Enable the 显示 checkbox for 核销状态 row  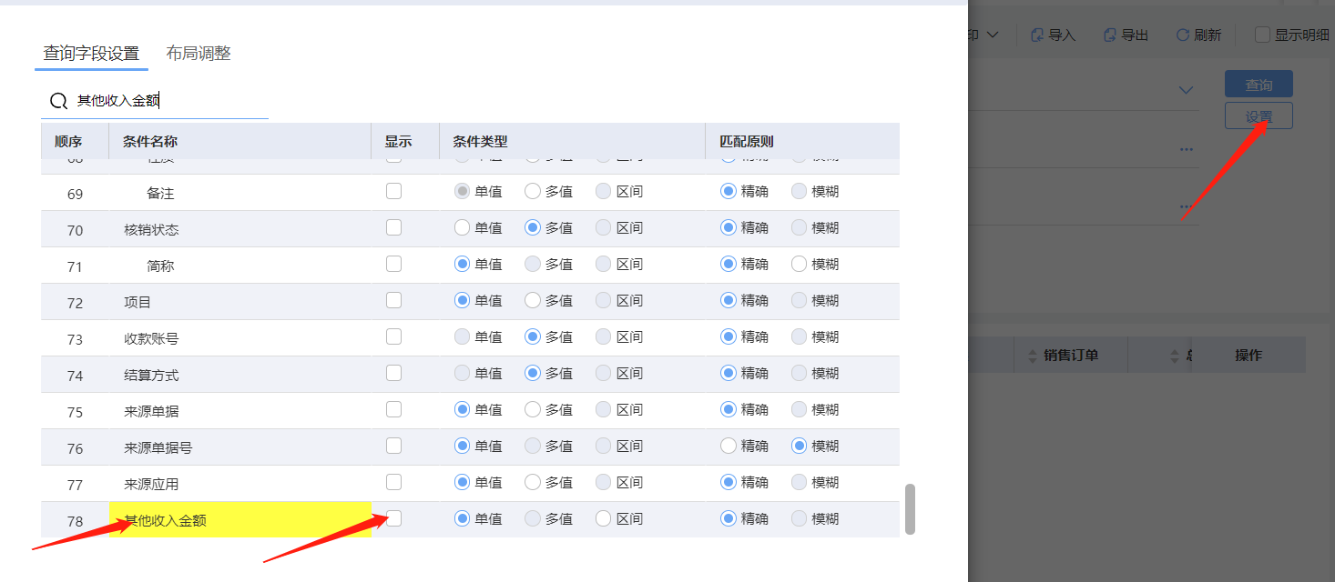[393, 227]
